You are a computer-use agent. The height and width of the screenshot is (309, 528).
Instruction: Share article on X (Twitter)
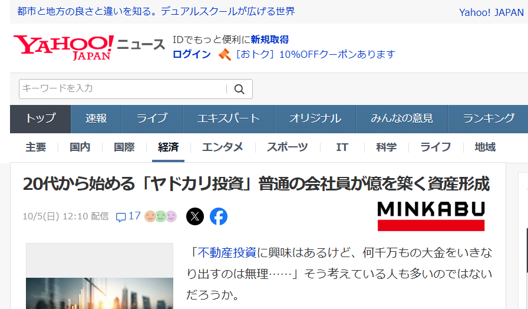(195, 216)
